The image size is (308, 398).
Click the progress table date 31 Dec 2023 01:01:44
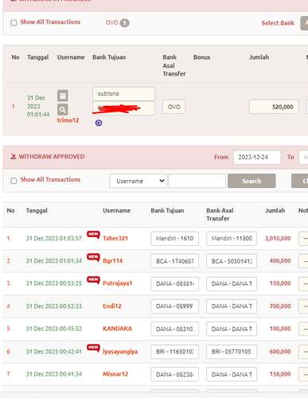point(38,106)
